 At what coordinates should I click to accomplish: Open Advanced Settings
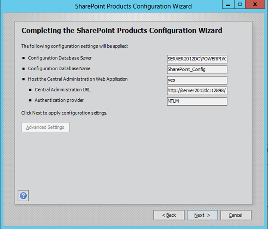click(x=46, y=127)
